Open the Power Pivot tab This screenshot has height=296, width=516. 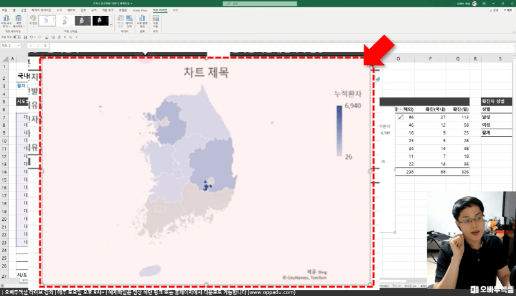tap(140, 10)
